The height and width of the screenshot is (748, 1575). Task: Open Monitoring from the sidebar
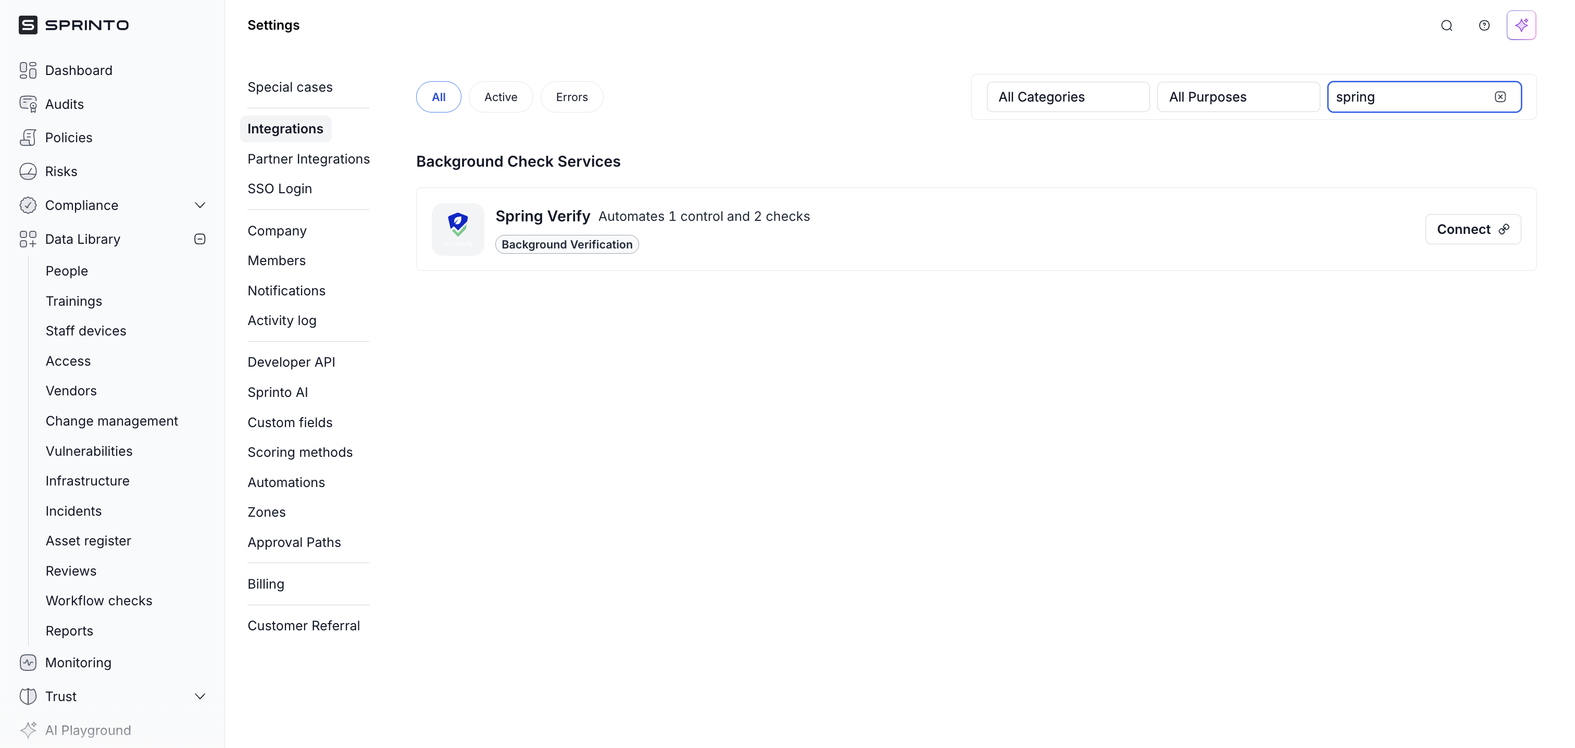[x=78, y=663]
